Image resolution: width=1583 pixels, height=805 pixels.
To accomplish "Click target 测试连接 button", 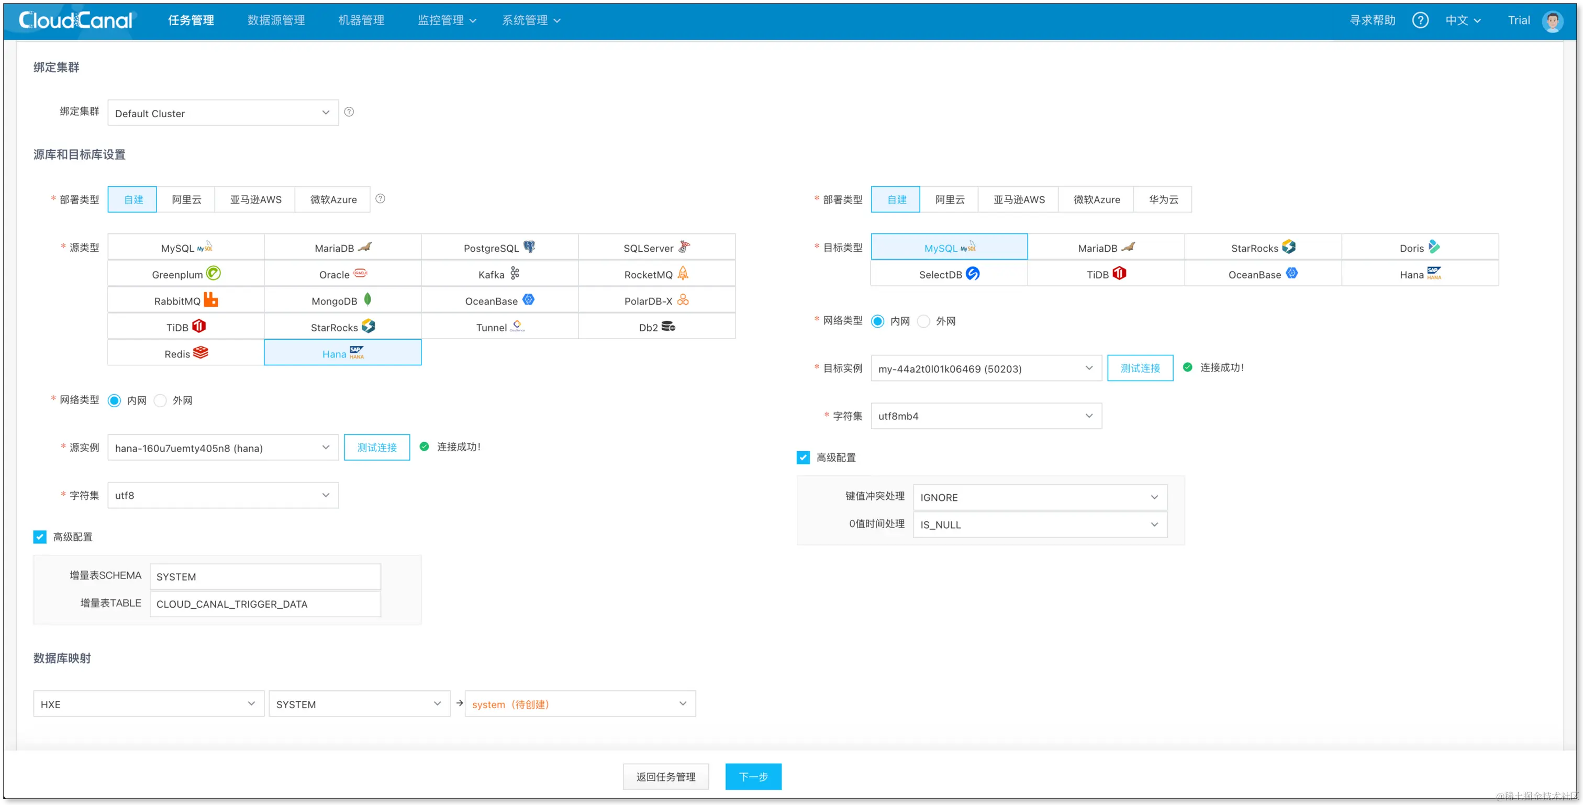I will tap(1140, 368).
